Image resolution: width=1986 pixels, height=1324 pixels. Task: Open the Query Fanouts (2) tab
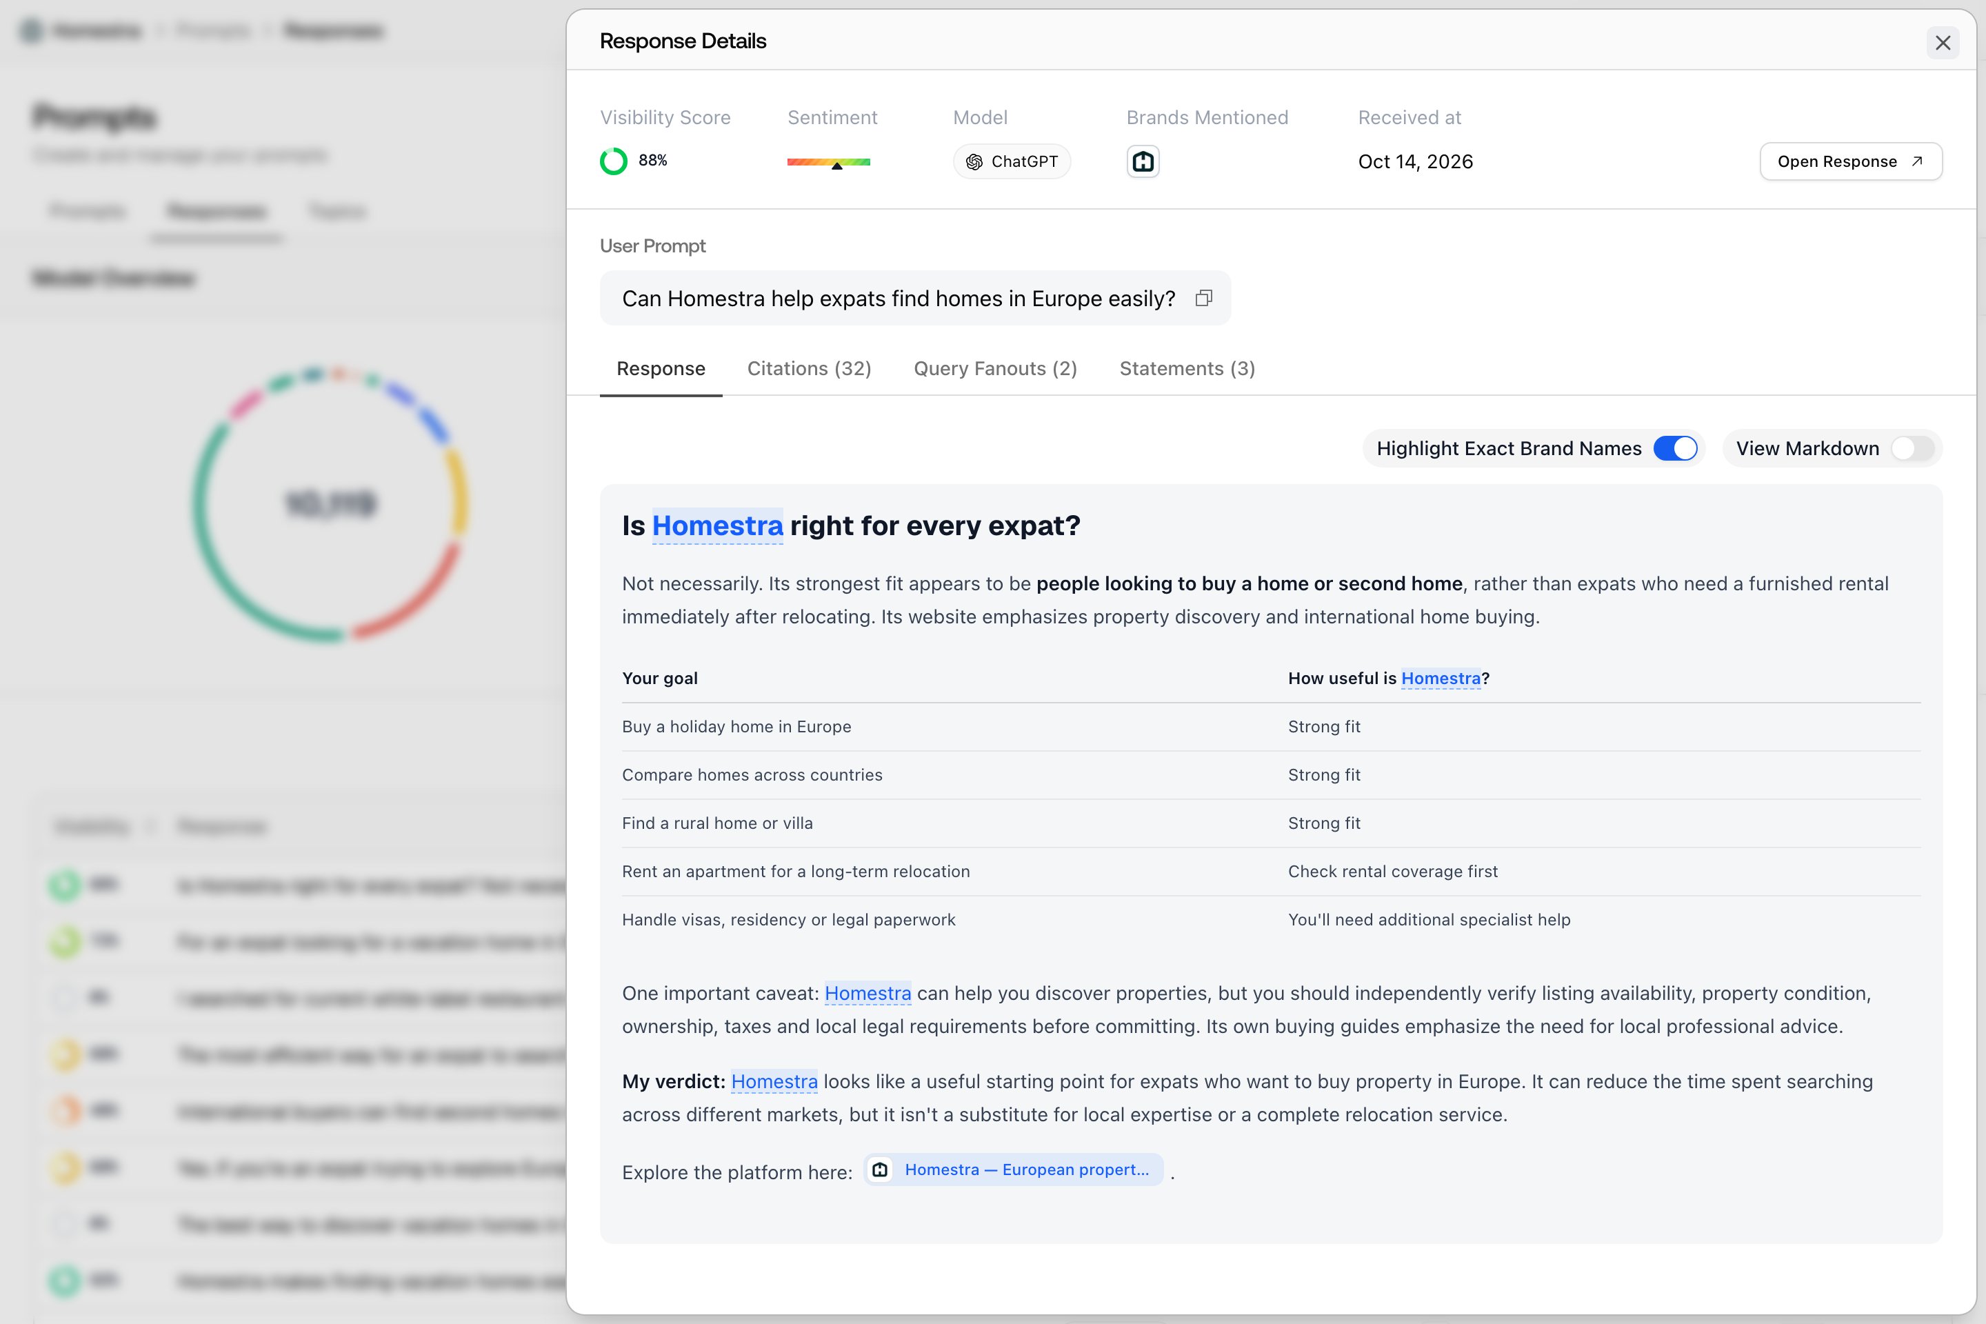click(994, 369)
